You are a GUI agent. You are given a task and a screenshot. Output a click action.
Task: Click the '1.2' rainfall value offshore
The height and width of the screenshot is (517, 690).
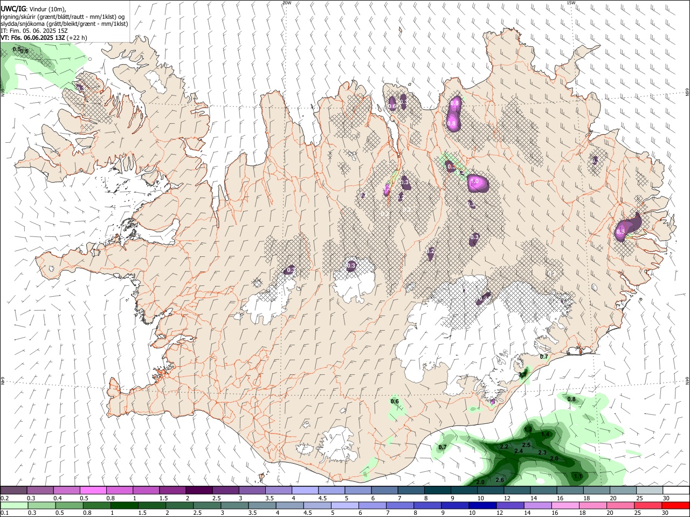[528, 429]
